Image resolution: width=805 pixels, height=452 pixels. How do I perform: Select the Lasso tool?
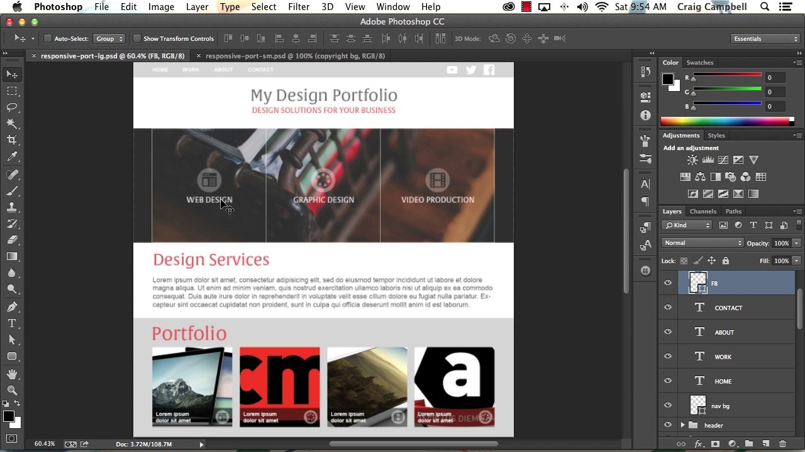(12, 107)
